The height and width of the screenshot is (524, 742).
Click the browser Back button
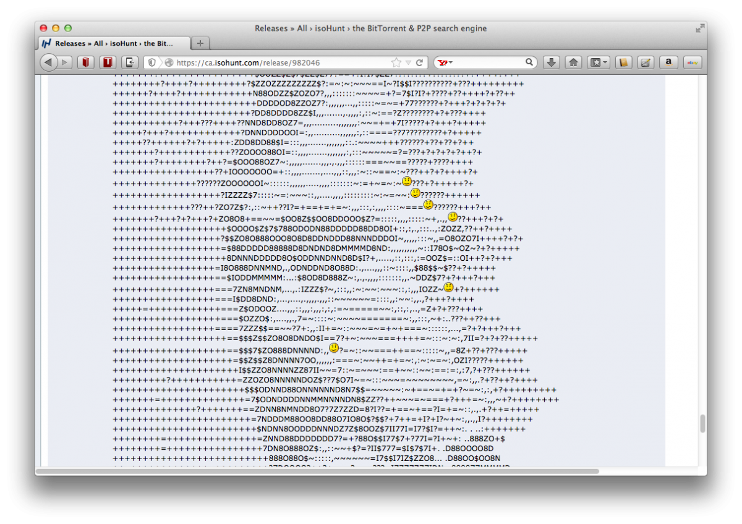click(49, 62)
